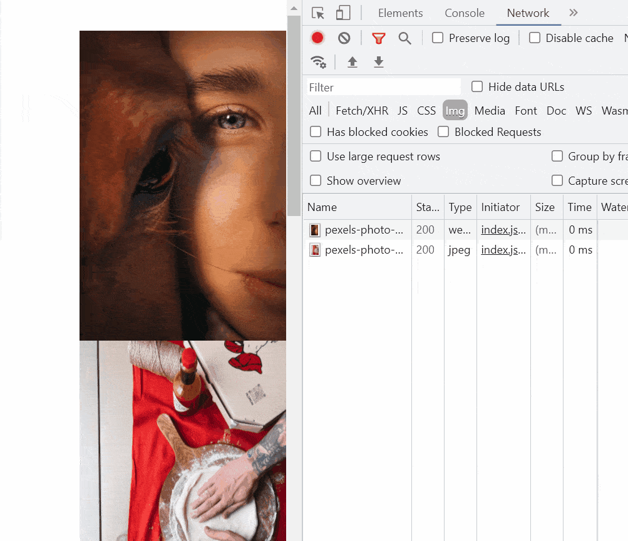Stop recording network log with red button
Screen dimensions: 628x541
(x=317, y=38)
